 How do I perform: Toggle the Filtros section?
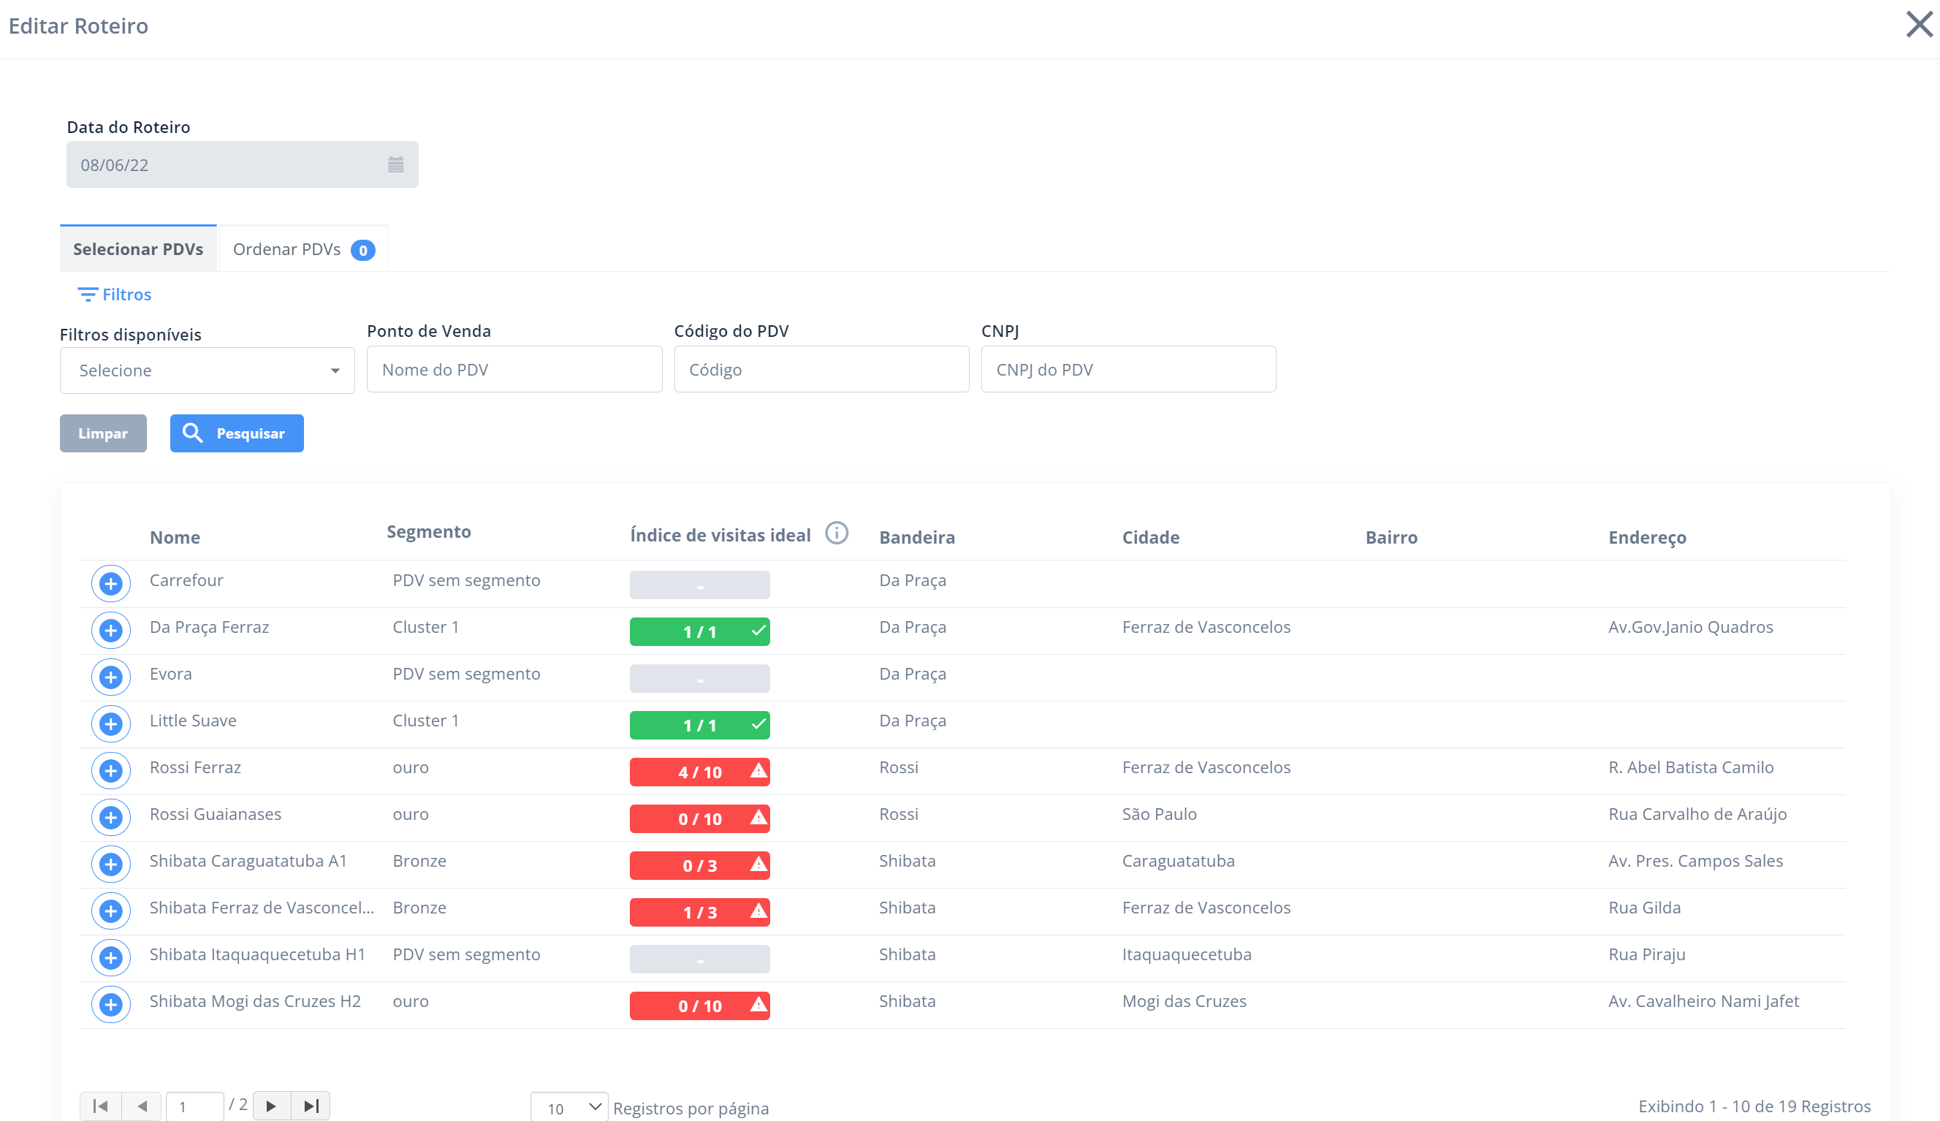pyautogui.click(x=115, y=295)
